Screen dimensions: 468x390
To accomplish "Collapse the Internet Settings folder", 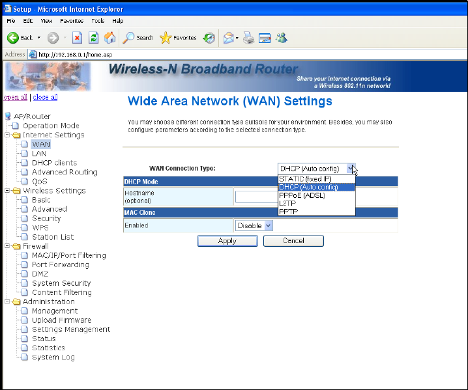I will tap(7, 135).
